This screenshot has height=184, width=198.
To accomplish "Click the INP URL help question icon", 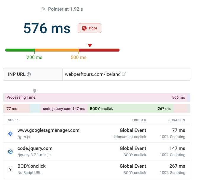I will (x=29, y=74).
